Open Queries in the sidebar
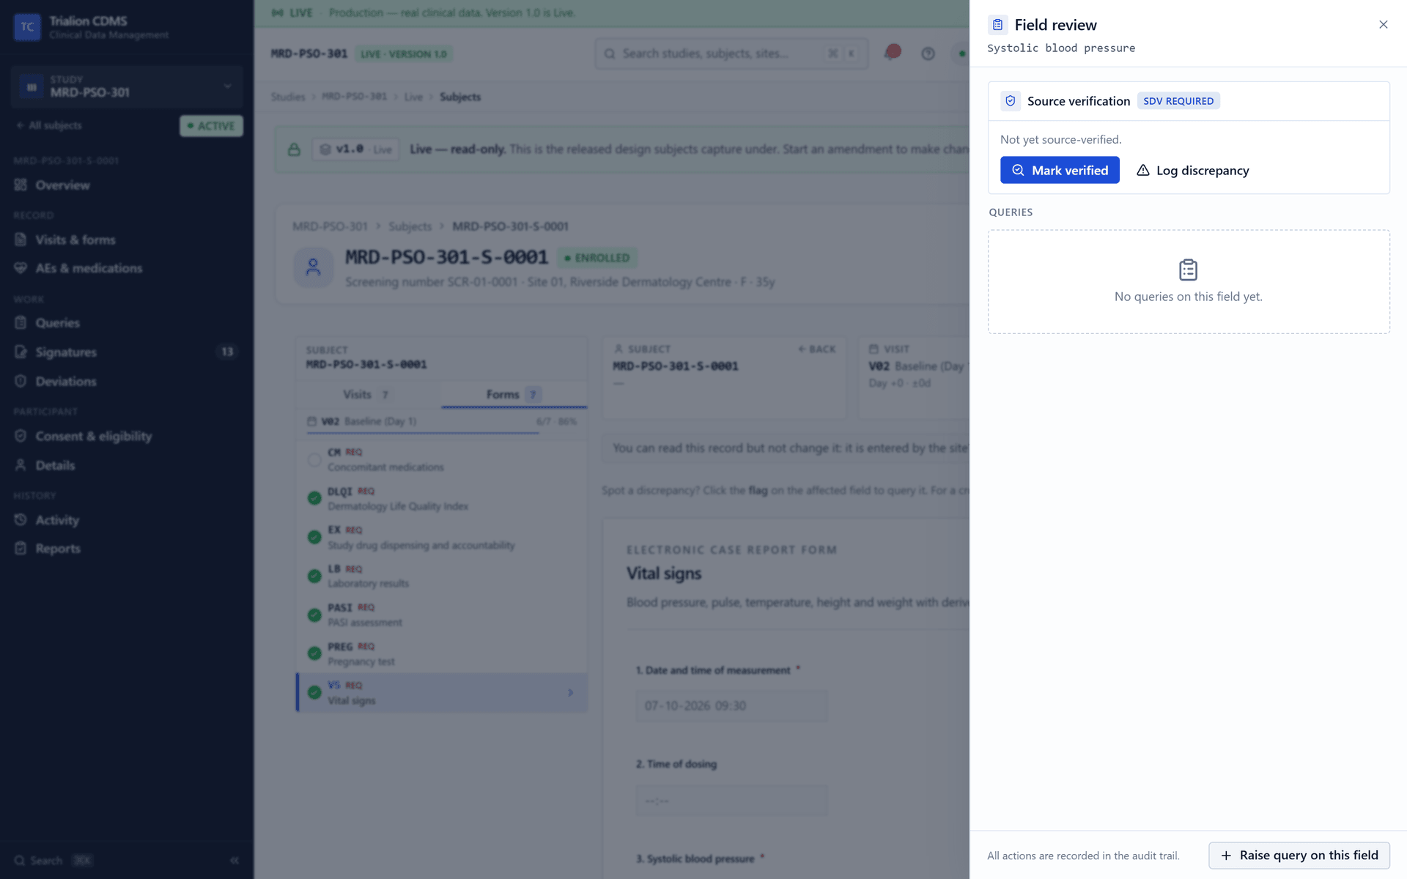The width and height of the screenshot is (1407, 879). click(x=126, y=323)
